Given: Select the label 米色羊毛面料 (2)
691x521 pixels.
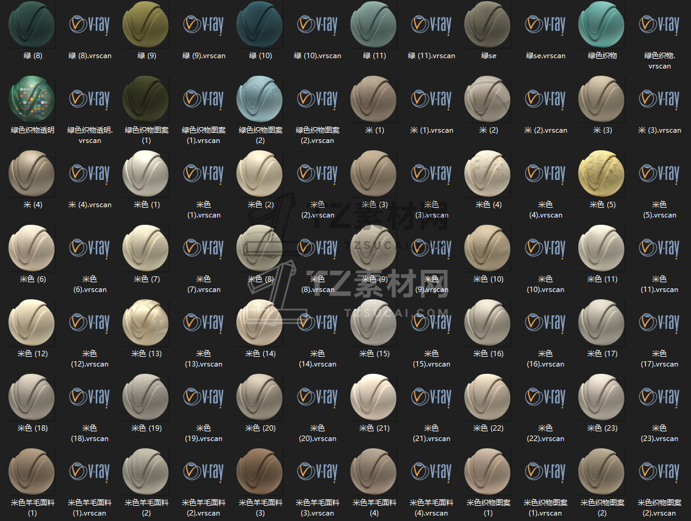Looking at the screenshot, I should (x=146, y=507).
